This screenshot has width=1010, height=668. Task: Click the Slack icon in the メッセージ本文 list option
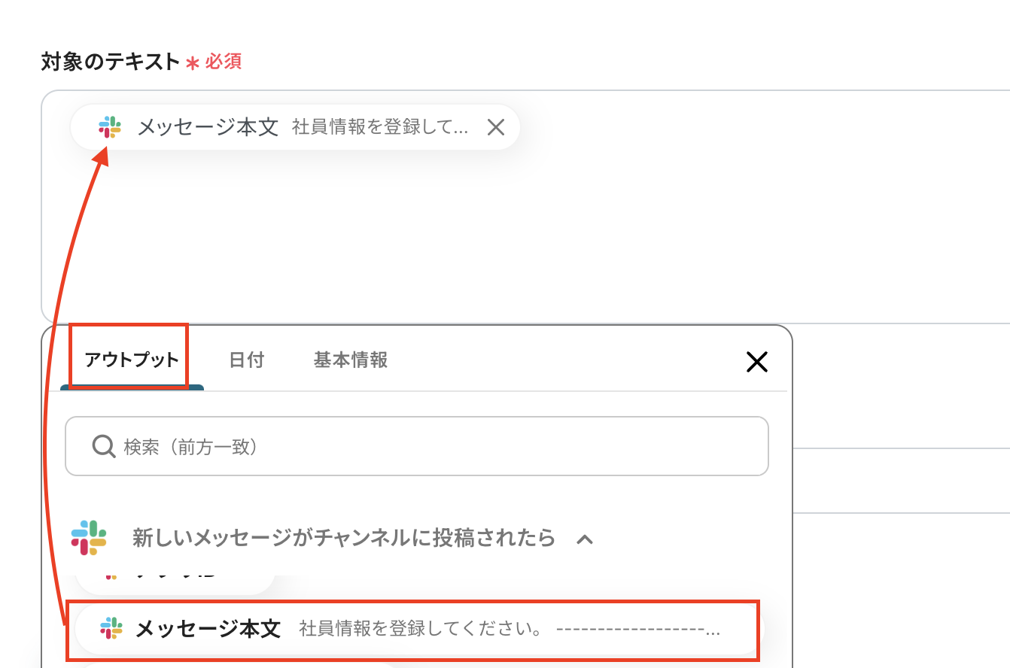[x=111, y=628]
